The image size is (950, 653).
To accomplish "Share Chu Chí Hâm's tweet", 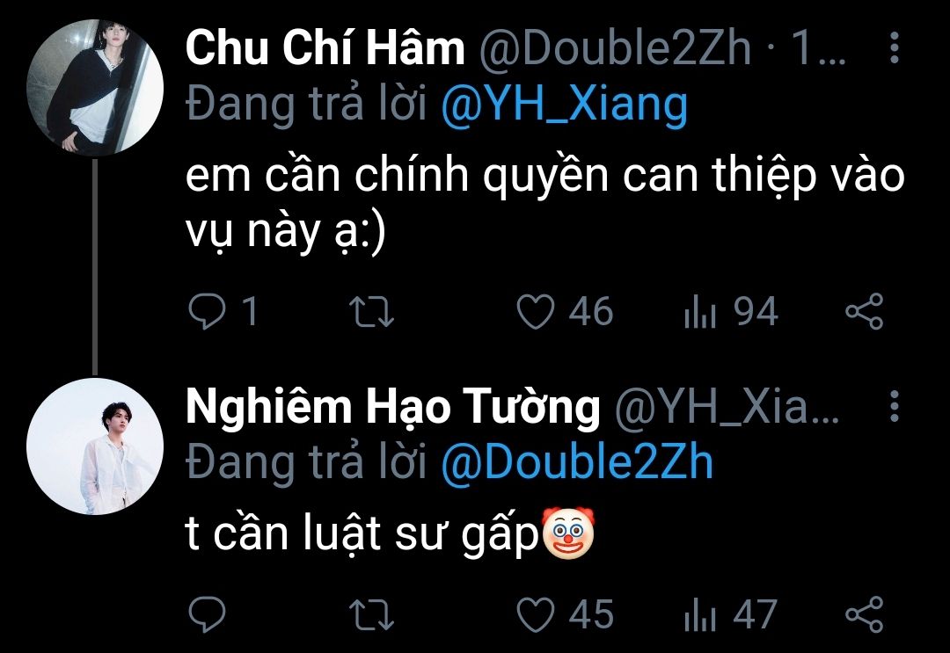I will coord(865,312).
